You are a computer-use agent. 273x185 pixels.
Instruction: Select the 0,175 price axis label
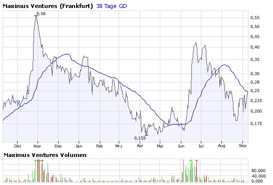(x=256, y=123)
